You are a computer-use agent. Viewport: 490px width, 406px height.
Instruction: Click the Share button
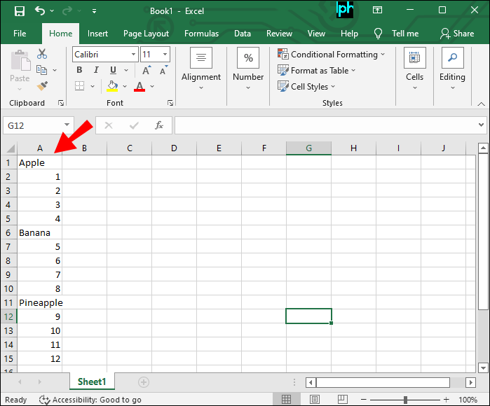[x=456, y=33]
